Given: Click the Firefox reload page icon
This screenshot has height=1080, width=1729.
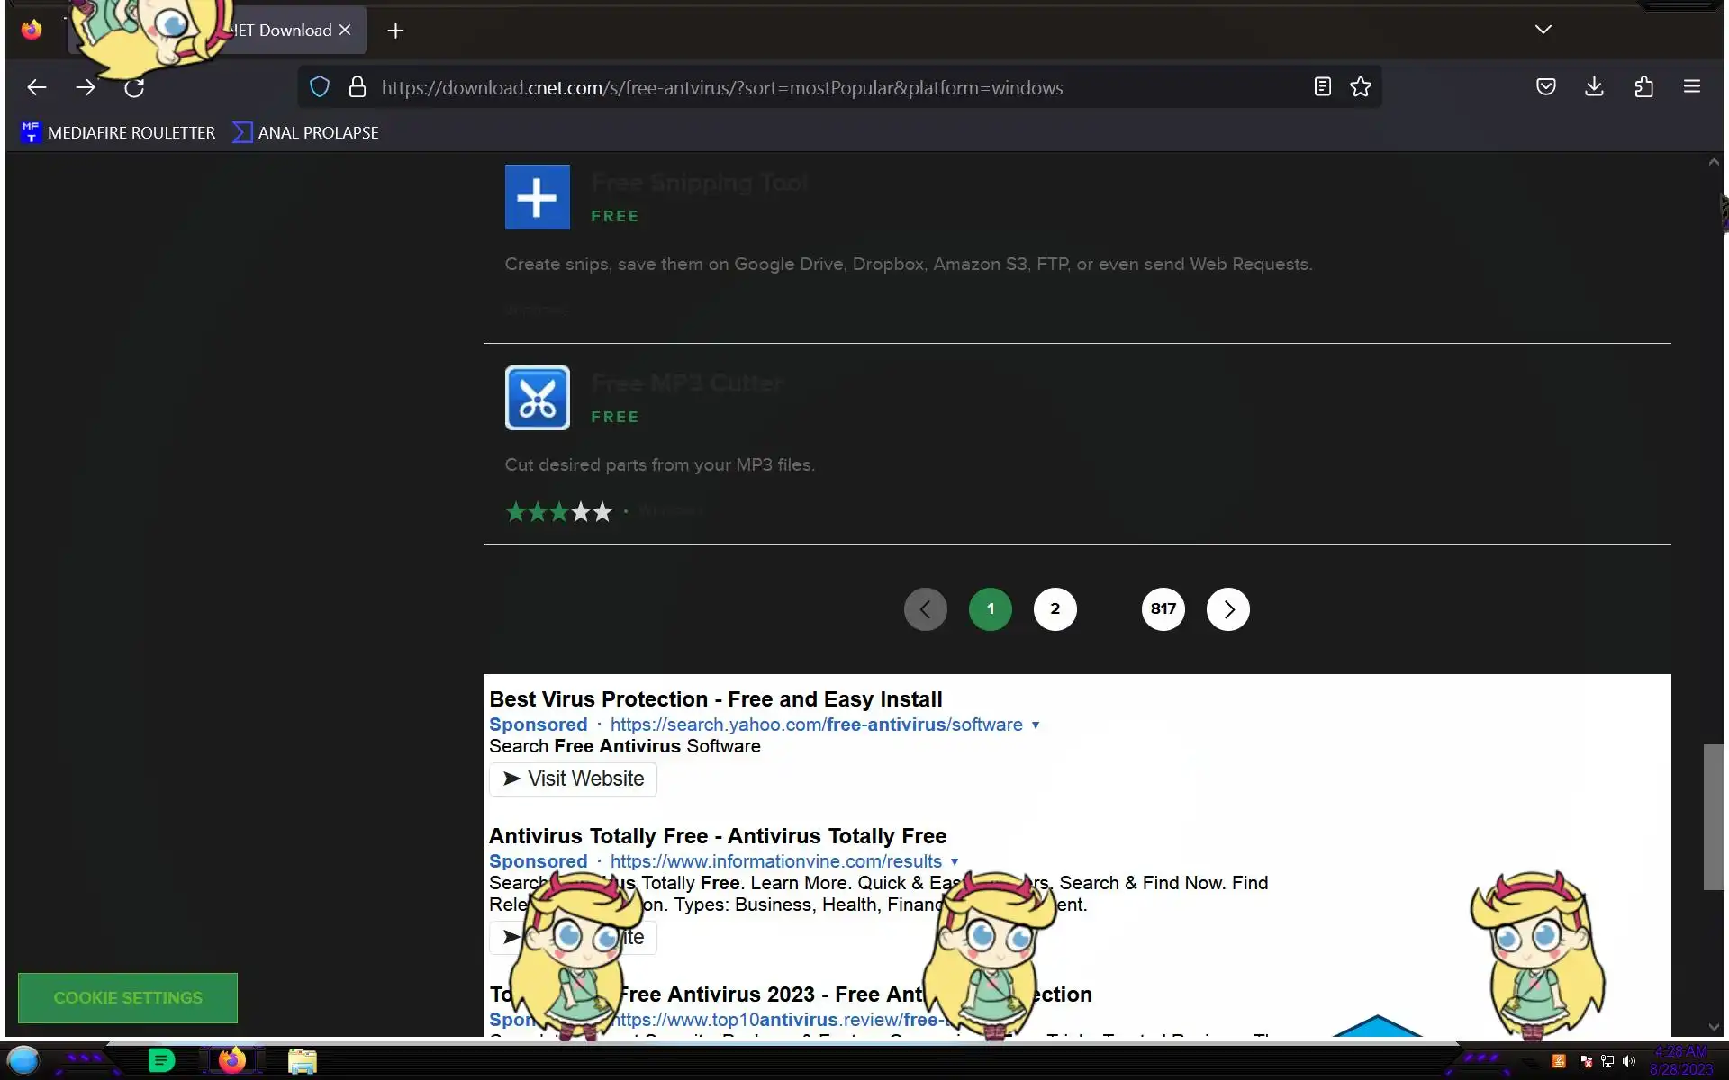Looking at the screenshot, I should click(x=134, y=87).
